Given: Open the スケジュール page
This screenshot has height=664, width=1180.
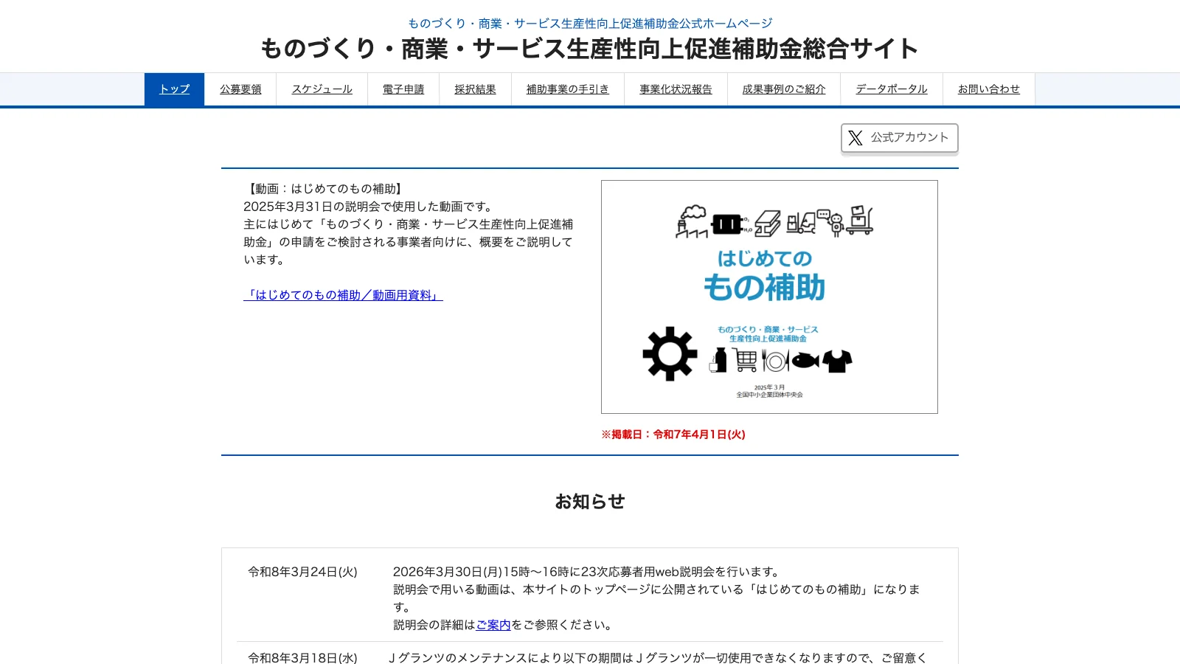Looking at the screenshot, I should [321, 89].
